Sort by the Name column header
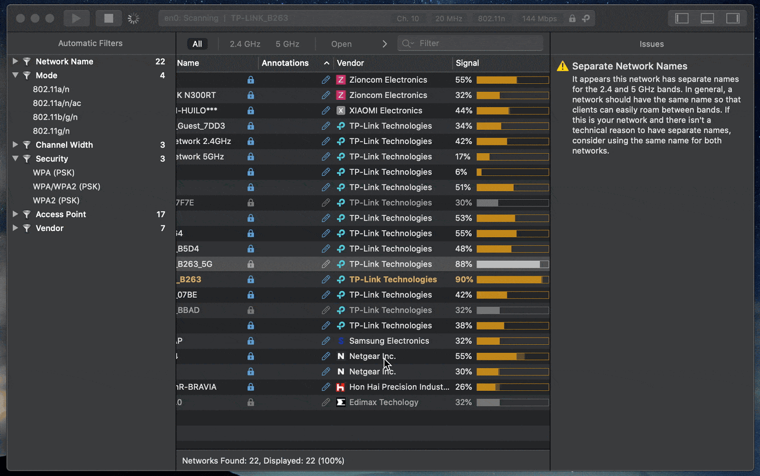Viewport: 760px width, 476px height. pyautogui.click(x=188, y=63)
